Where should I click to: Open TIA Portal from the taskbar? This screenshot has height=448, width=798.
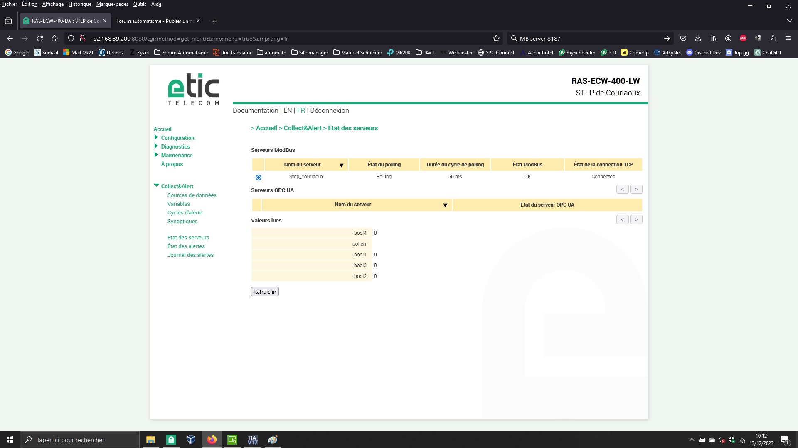tap(252, 440)
